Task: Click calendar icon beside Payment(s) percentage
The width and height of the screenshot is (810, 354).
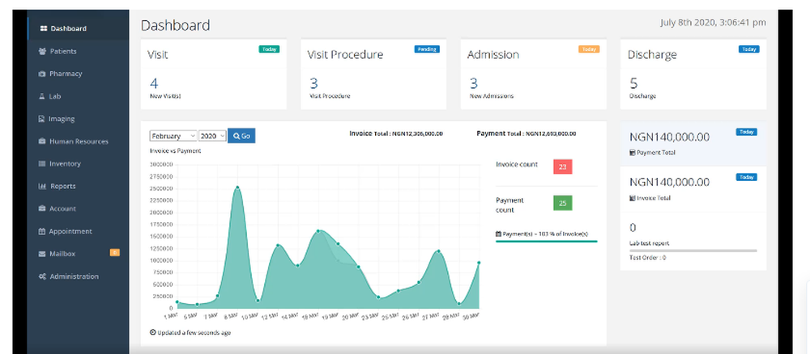Action: pos(498,234)
